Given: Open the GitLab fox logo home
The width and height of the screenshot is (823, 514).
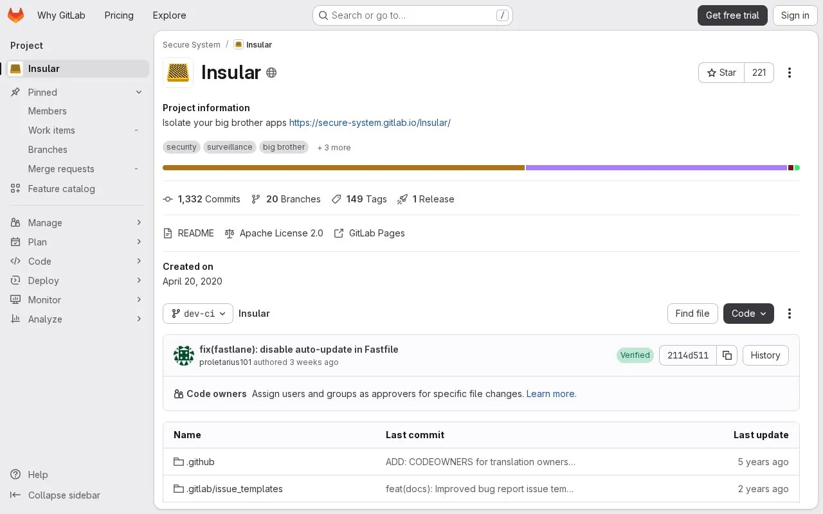Looking at the screenshot, I should click(x=15, y=15).
